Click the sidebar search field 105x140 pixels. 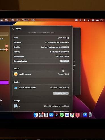(4, 34)
